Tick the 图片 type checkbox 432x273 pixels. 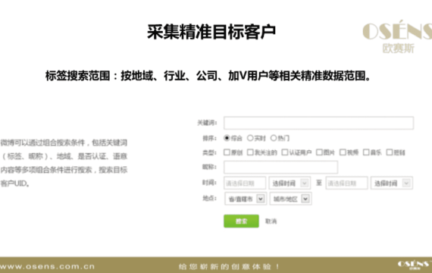pos(319,152)
